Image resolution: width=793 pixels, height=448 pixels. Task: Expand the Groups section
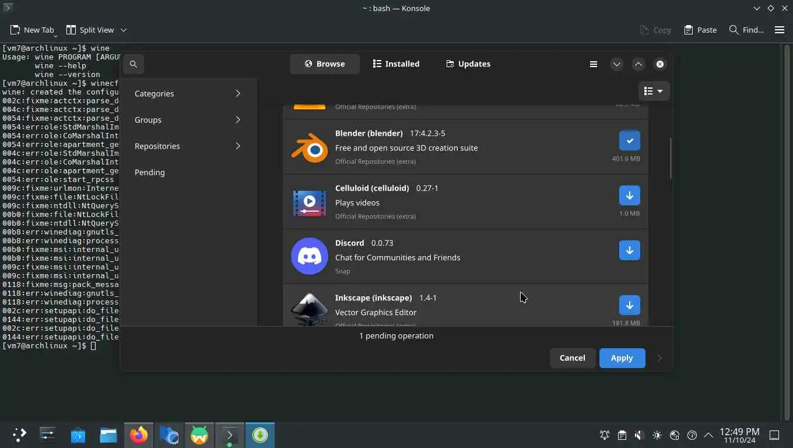click(x=188, y=120)
